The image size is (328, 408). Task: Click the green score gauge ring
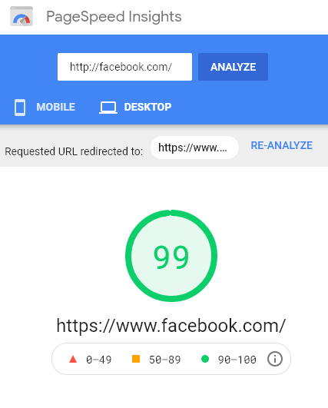pos(171,256)
